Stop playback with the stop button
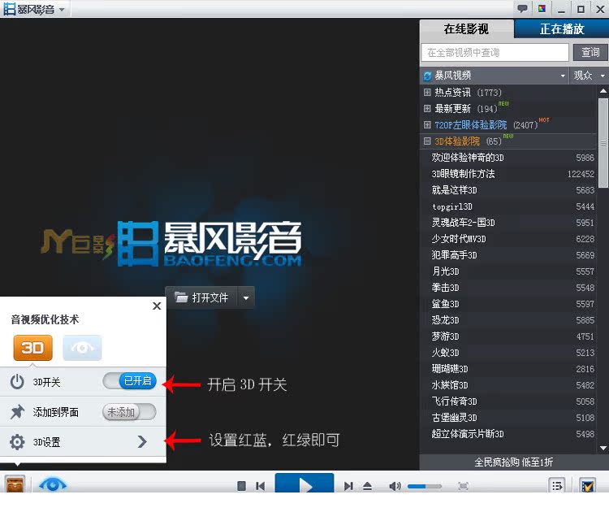609x512 pixels. tap(241, 486)
